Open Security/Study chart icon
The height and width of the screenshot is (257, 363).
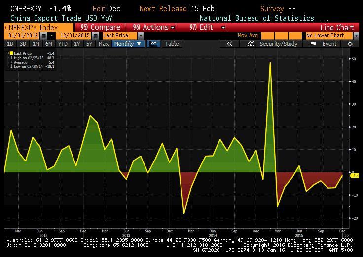pos(251,44)
